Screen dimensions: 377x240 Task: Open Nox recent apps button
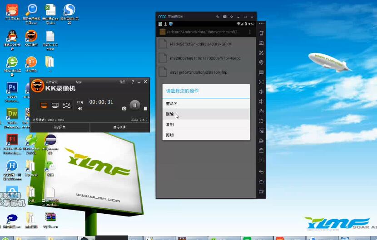(x=261, y=192)
